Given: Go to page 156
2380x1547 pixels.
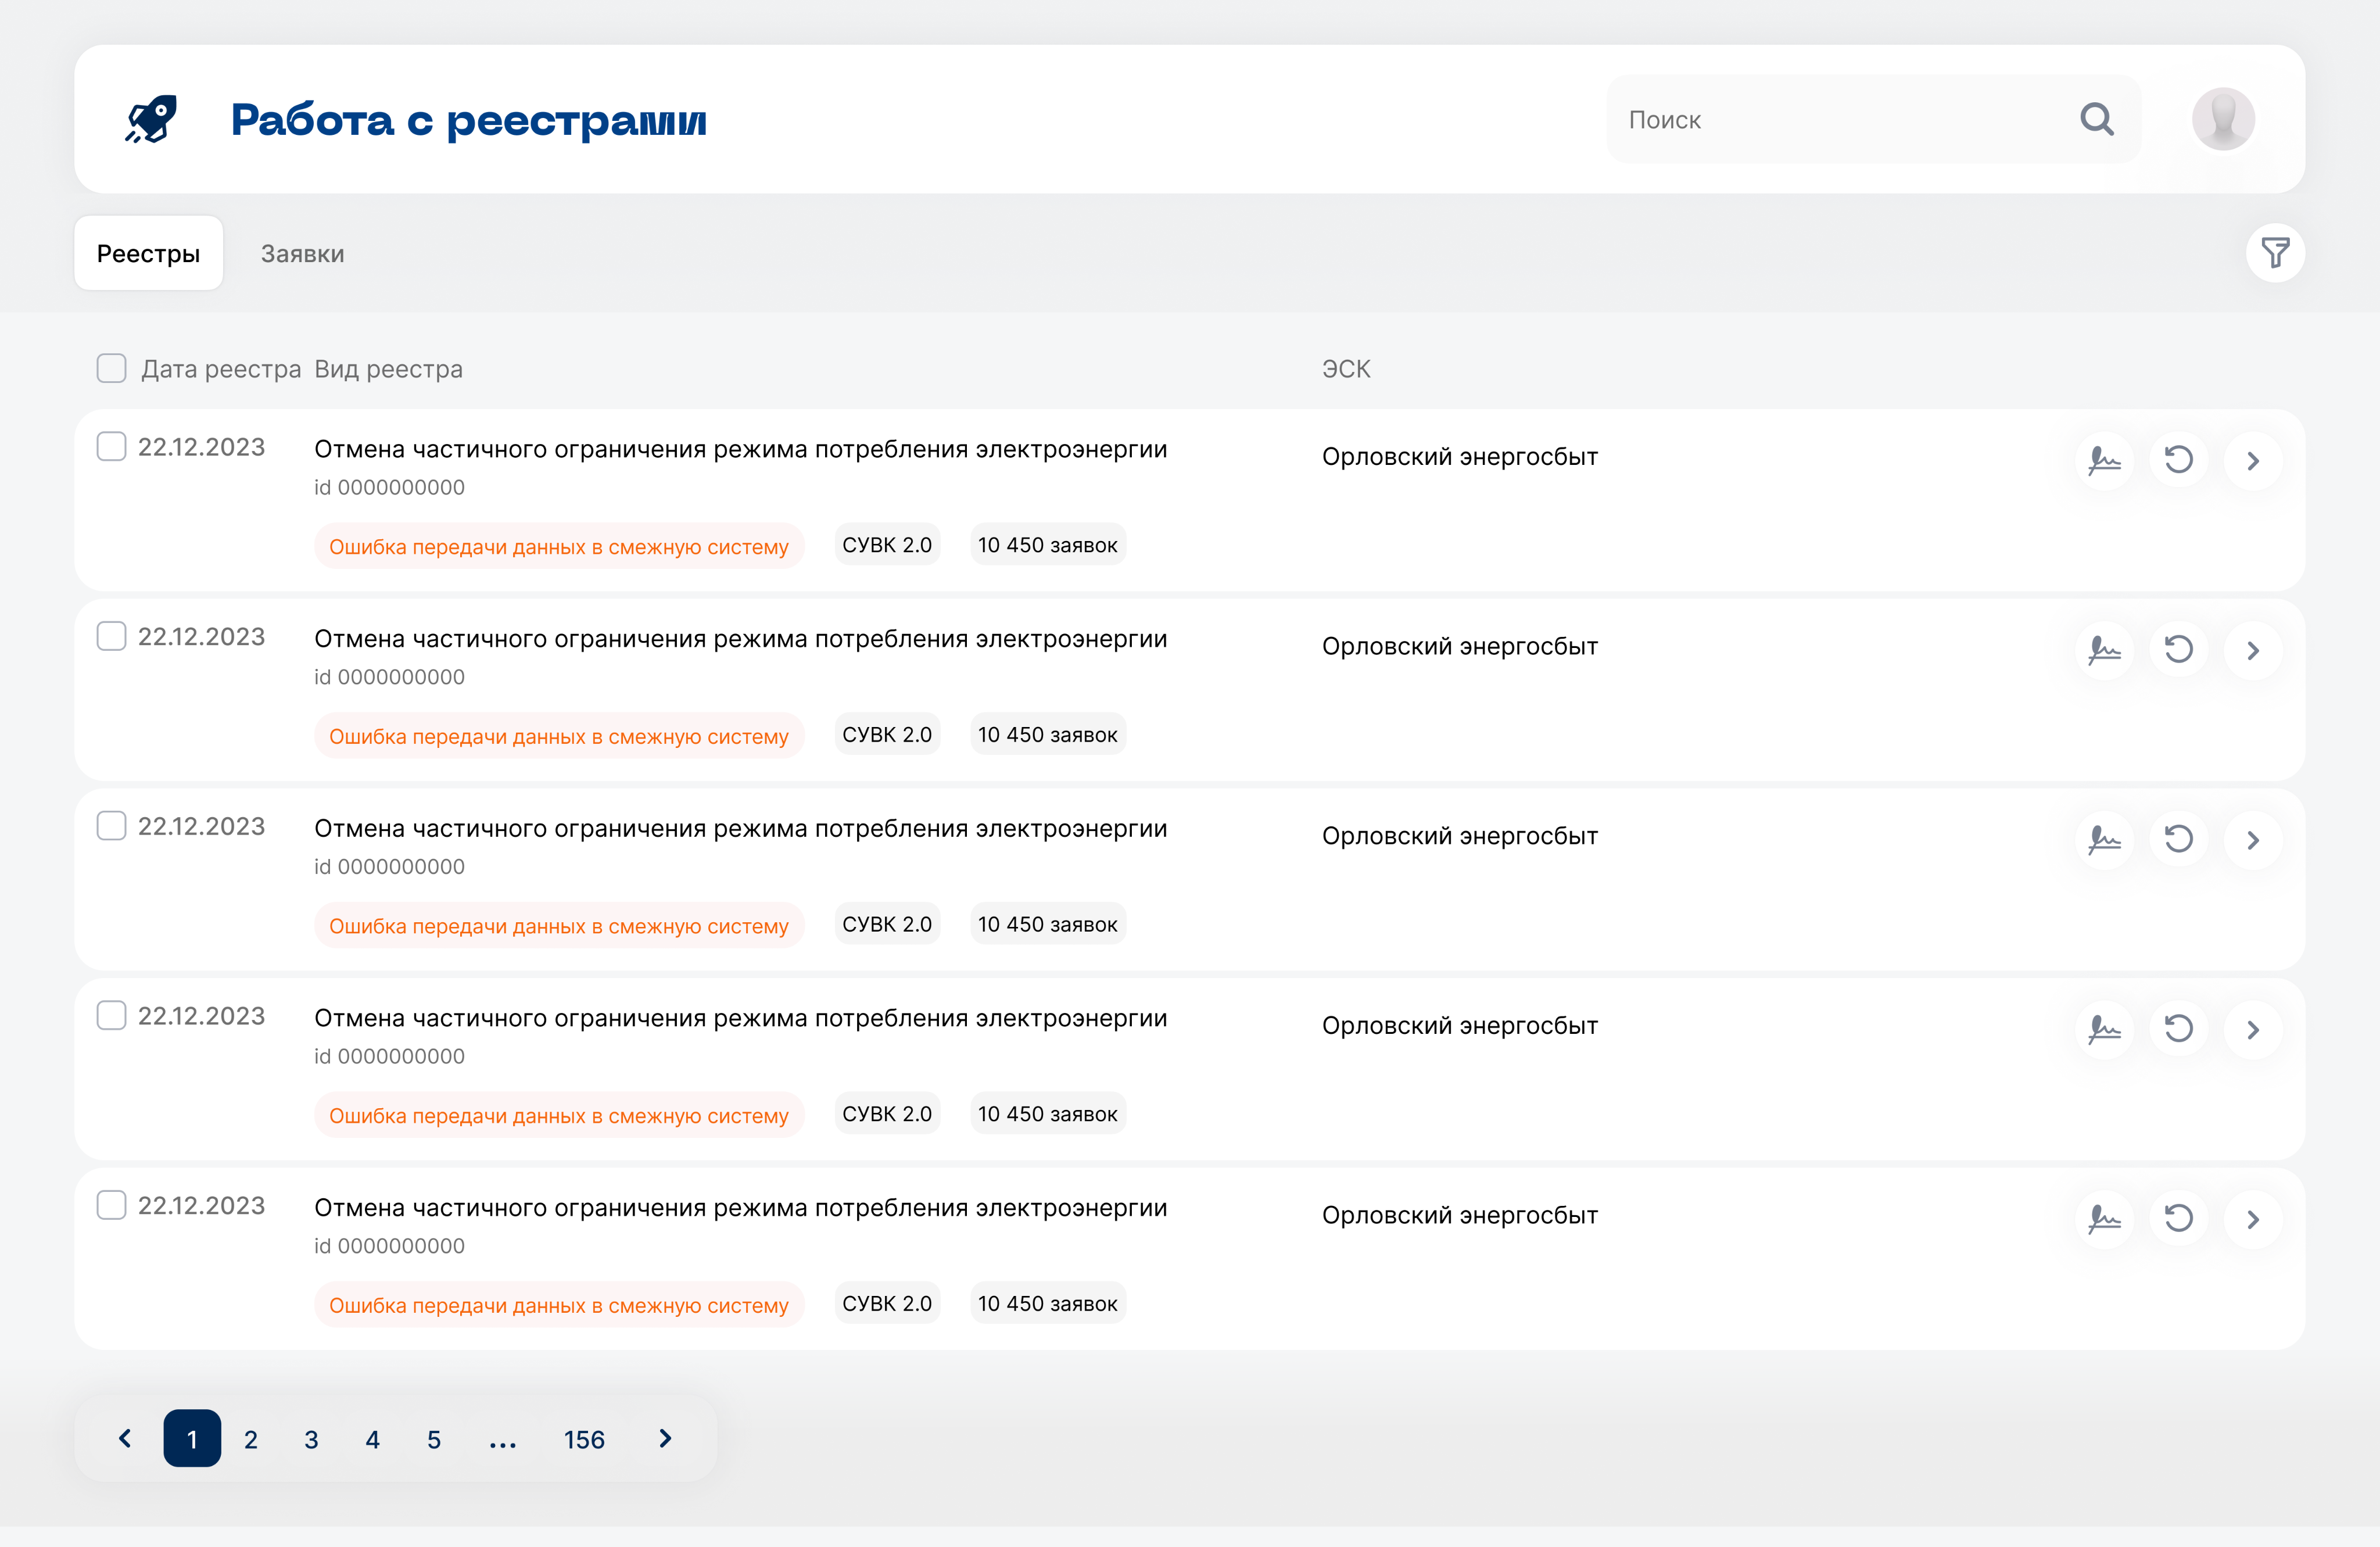Looking at the screenshot, I should point(584,1439).
